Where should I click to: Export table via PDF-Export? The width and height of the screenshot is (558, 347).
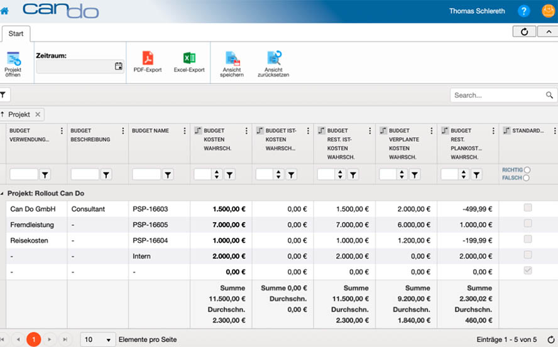coord(148,62)
